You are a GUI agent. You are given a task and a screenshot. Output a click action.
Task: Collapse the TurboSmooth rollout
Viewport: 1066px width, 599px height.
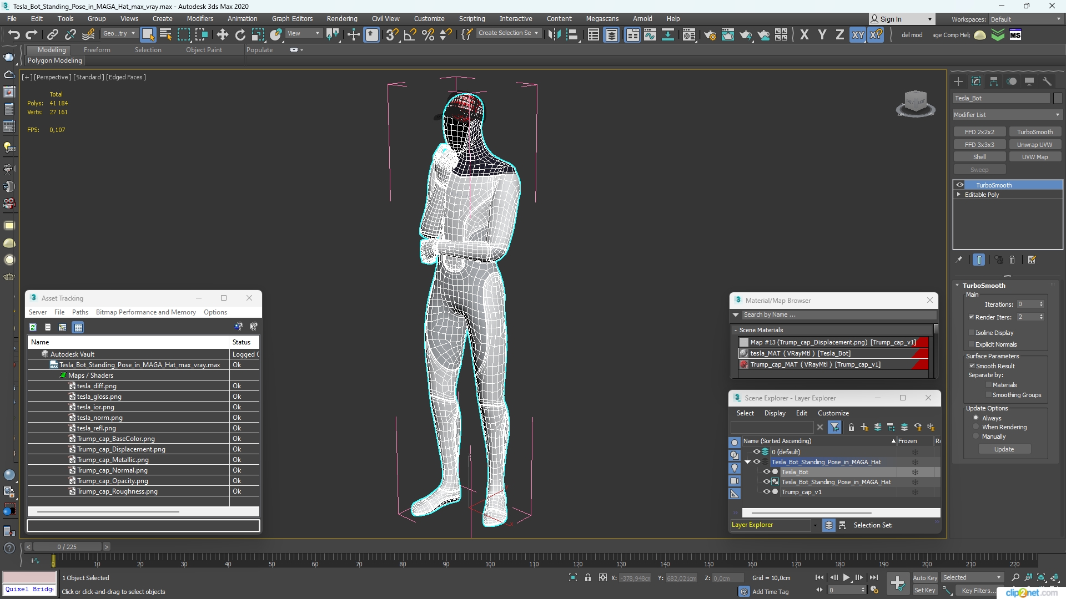point(957,286)
